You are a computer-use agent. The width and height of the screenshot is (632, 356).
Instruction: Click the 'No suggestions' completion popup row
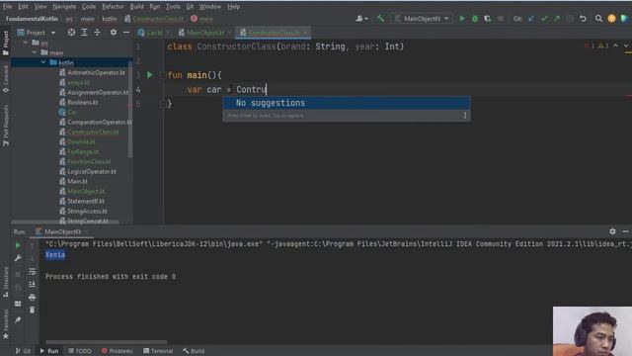coord(347,103)
